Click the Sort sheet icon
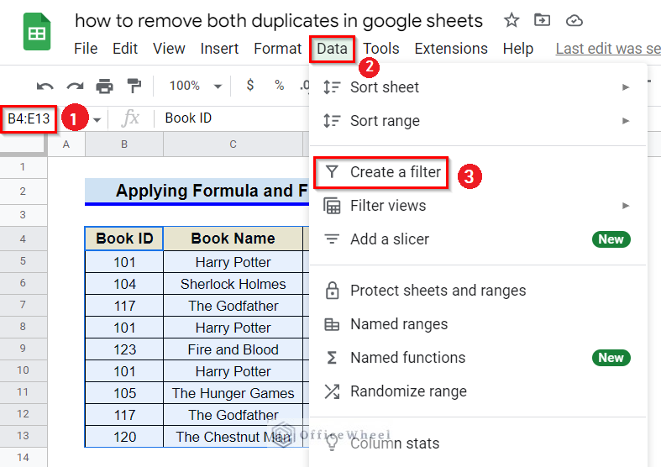The image size is (661, 467). [x=332, y=87]
